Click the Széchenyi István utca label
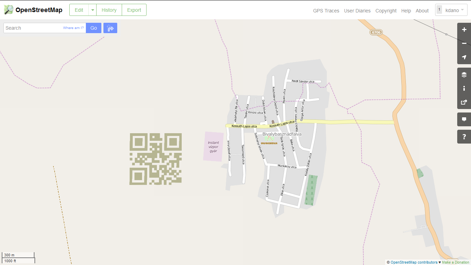 click(x=259, y=146)
